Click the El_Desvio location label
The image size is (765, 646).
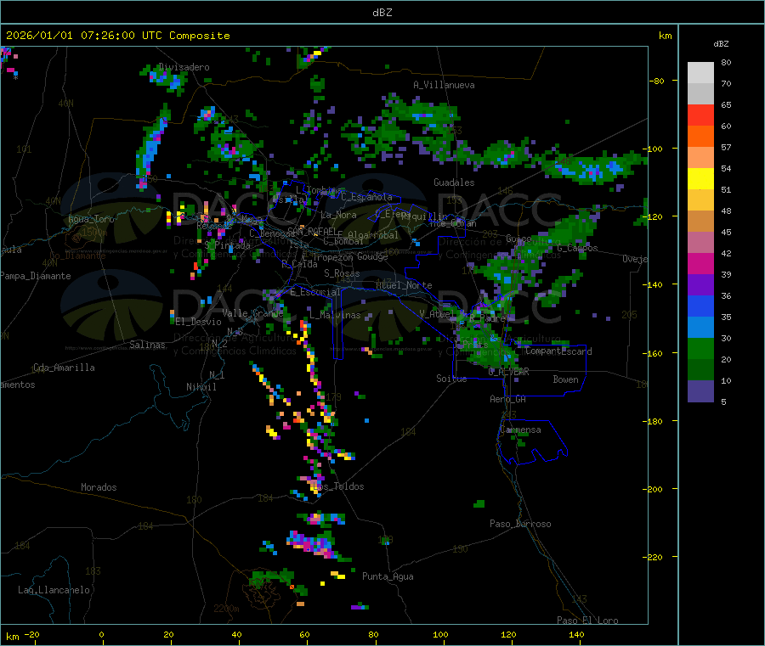(x=198, y=322)
